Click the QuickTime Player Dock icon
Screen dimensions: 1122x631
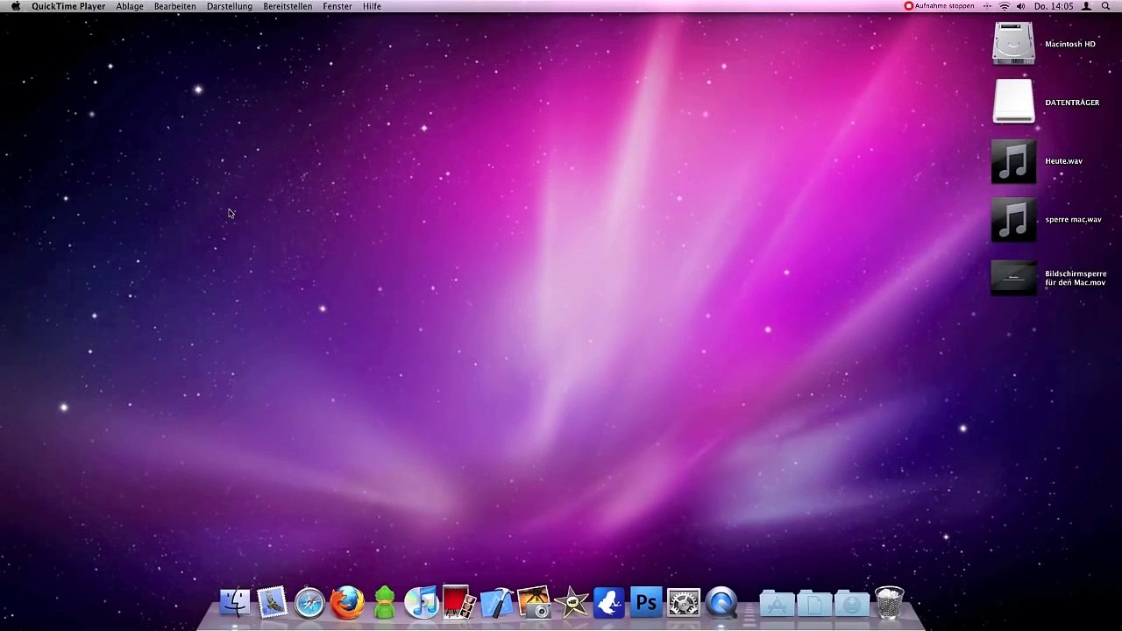[721, 603]
